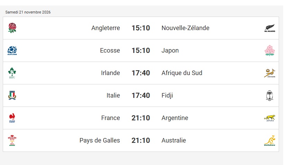Open the Angleterre team link
Screen dimensions: 287x165
tap(106, 28)
